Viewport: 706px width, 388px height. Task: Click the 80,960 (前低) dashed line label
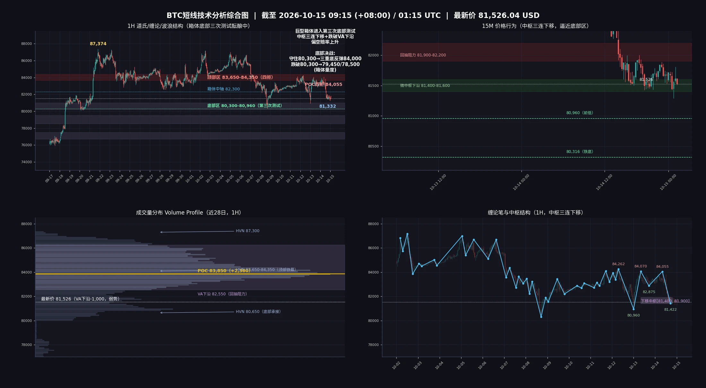point(580,113)
